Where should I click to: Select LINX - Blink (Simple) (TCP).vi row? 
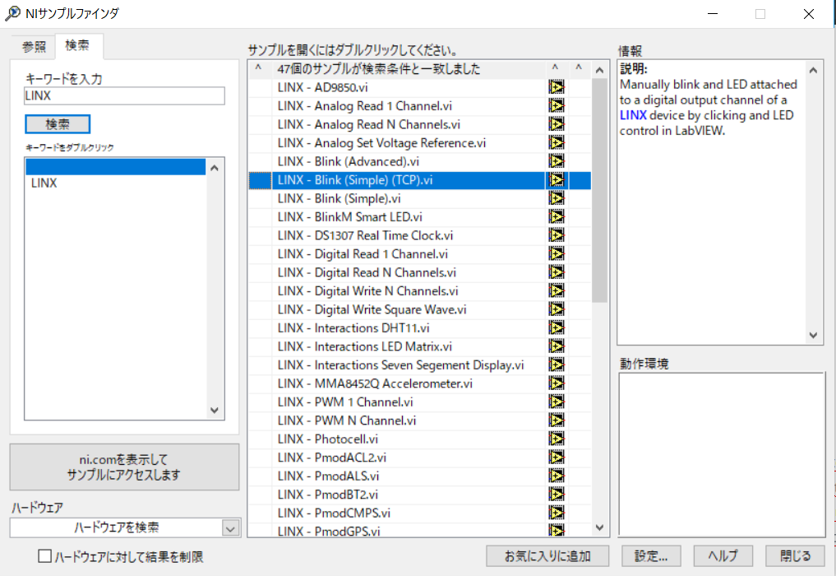pos(420,180)
